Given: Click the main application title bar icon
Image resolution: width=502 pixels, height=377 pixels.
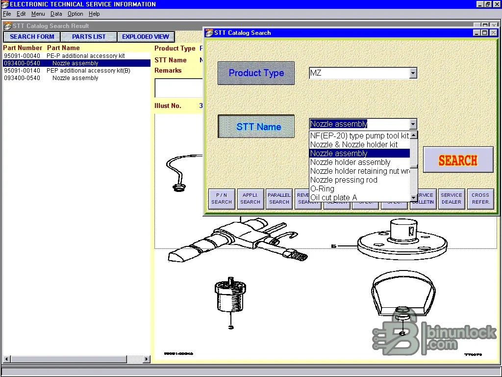Looking at the screenshot, I should [x=4, y=4].
